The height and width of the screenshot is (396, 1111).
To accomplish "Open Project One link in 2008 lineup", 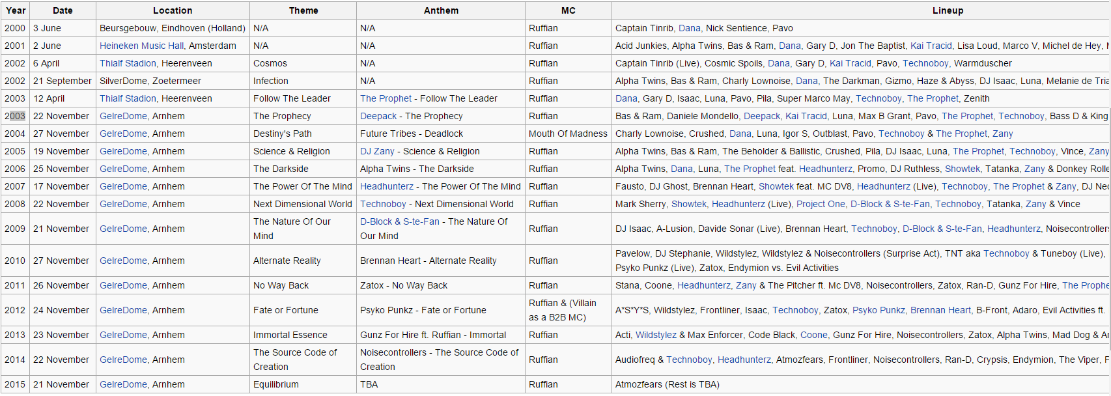I will (821, 204).
